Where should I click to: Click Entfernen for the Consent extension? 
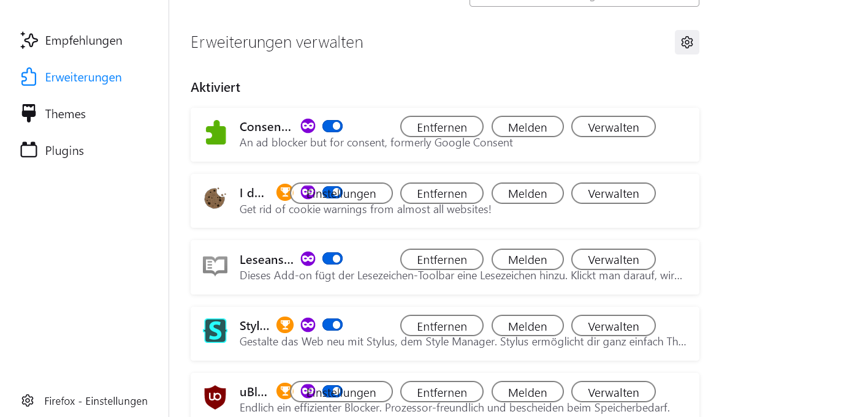pos(441,127)
